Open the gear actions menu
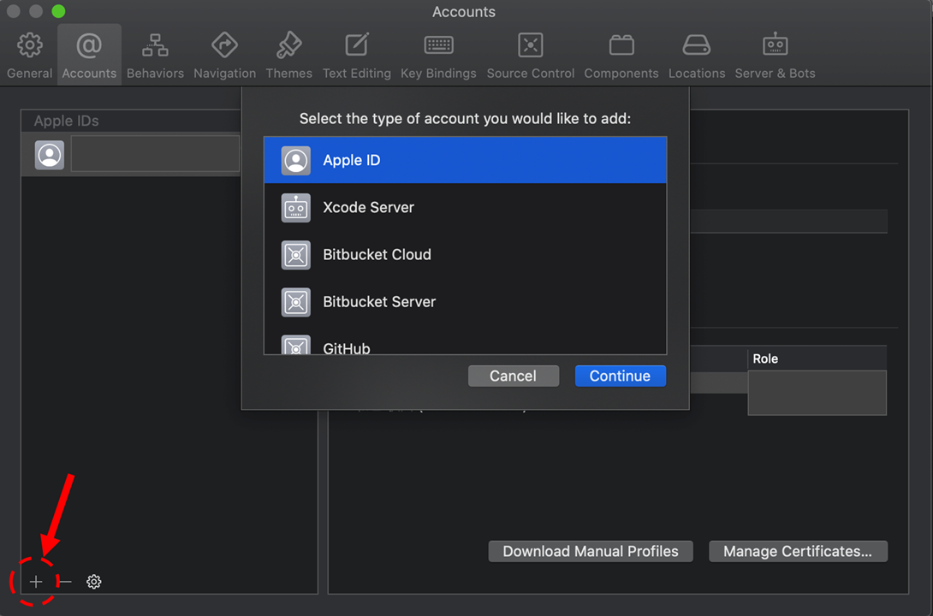This screenshot has width=933, height=616. [94, 582]
